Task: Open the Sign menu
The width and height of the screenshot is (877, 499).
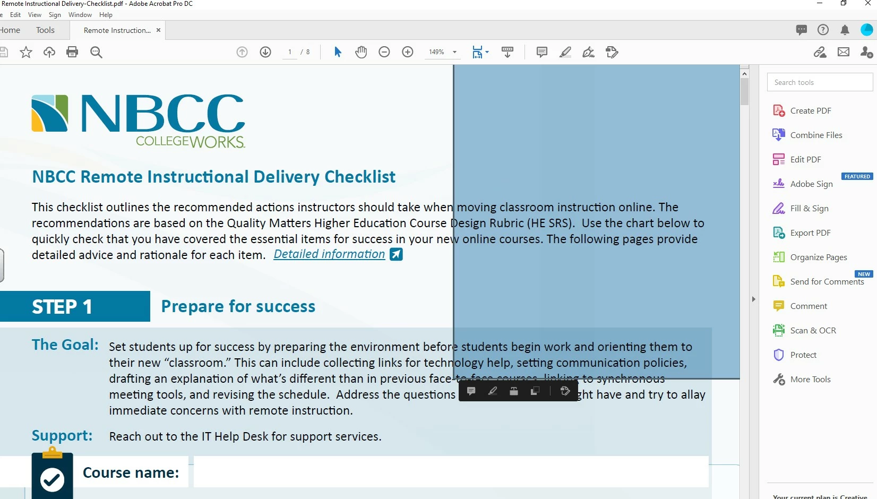Action: pos(55,15)
